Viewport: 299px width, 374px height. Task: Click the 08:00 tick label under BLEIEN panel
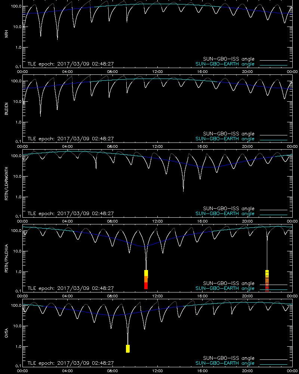pyautogui.click(x=112, y=147)
